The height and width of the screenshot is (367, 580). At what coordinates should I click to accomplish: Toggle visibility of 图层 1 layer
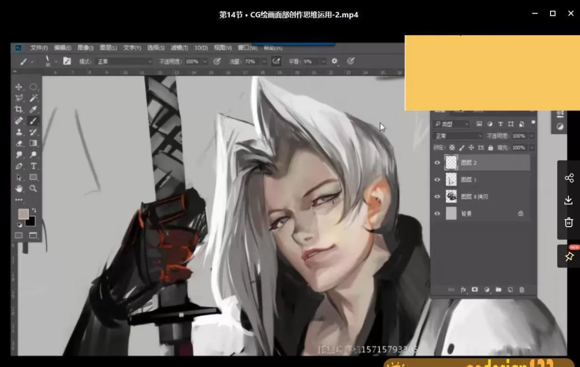[x=437, y=180]
